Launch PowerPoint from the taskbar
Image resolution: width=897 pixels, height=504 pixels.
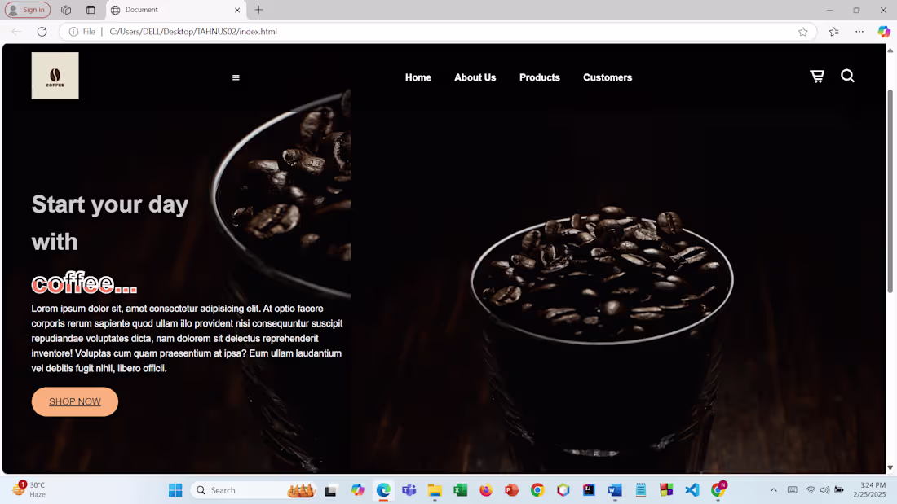(x=511, y=490)
